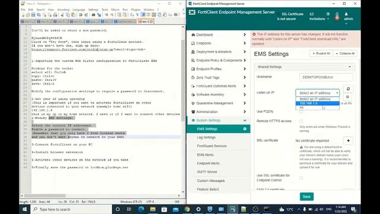380x214 pixels.
Task: Open Log Settings in the sidebar
Action: (x=206, y=137)
